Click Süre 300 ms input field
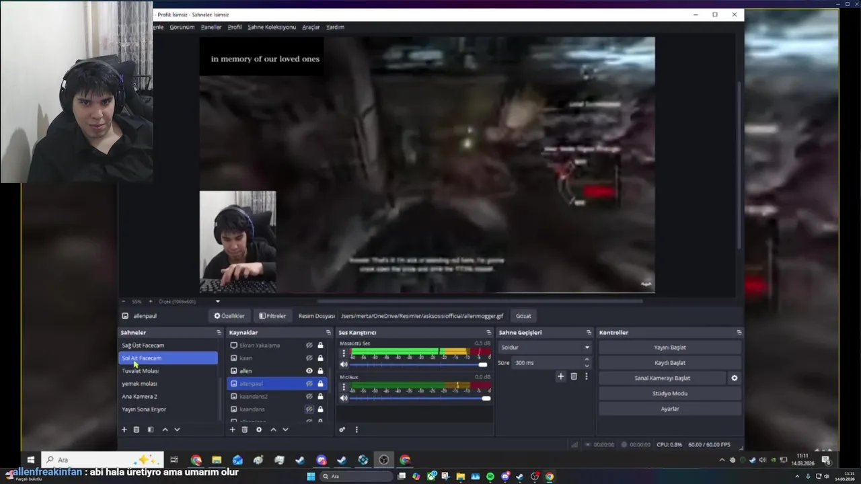The height and width of the screenshot is (484, 861). pos(548,363)
